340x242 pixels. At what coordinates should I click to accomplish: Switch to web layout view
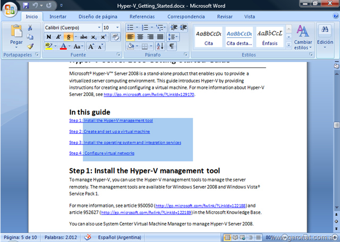point(242,237)
